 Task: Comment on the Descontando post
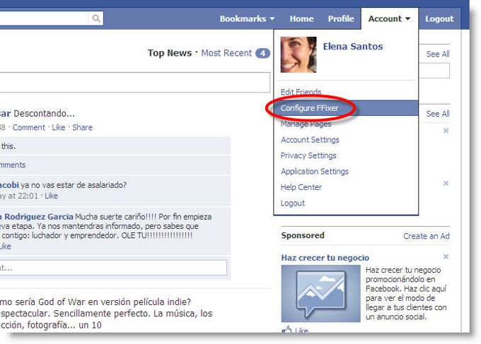(28, 127)
